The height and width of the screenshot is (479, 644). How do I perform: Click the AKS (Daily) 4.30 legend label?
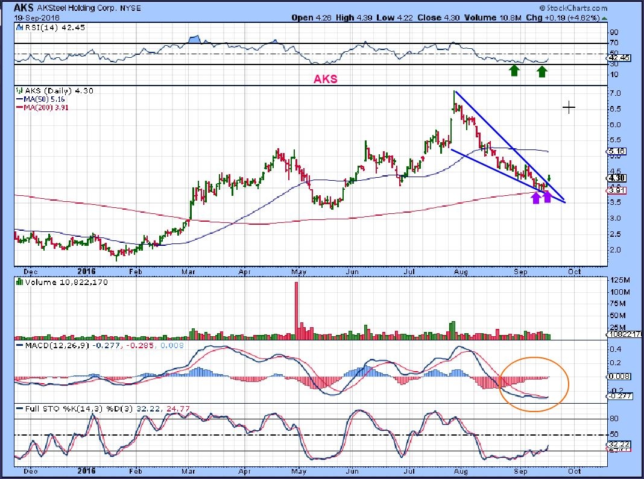pos(48,91)
